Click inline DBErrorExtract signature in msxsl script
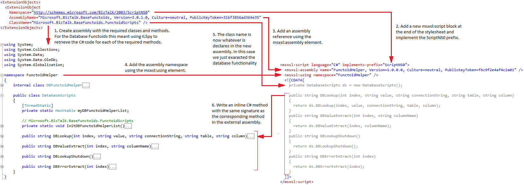 [x=332, y=156]
